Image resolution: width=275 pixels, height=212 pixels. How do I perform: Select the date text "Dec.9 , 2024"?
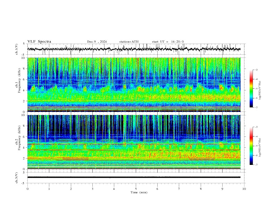[97, 42]
